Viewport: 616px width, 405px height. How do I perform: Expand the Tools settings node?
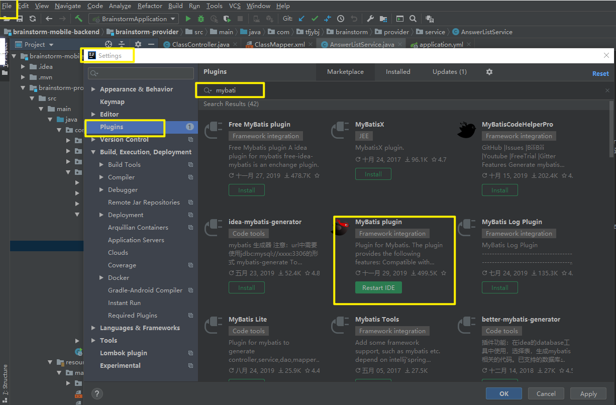pos(93,340)
